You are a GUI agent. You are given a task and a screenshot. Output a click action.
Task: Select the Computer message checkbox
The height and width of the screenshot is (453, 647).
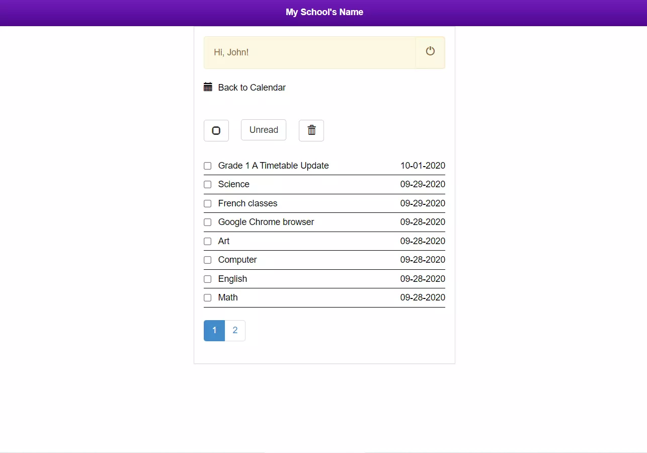pos(207,260)
